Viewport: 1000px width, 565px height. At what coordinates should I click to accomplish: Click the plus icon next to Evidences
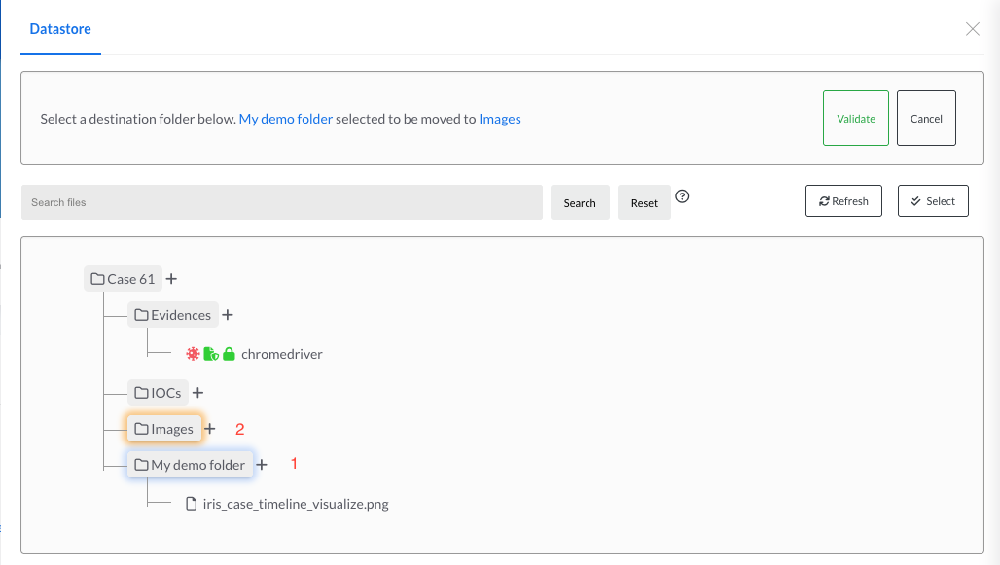228,315
